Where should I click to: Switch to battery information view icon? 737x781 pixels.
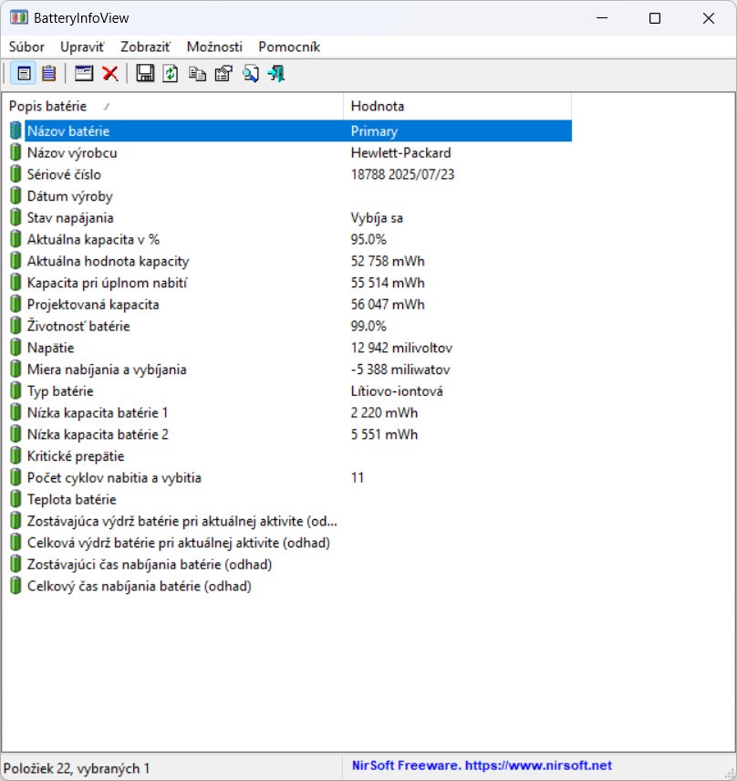click(24, 74)
